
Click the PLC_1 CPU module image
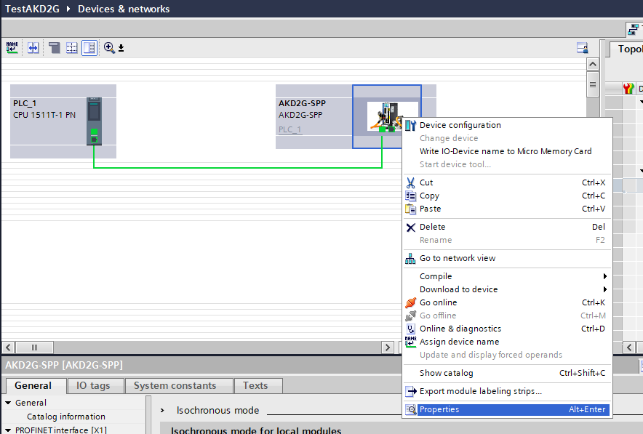pyautogui.click(x=94, y=121)
